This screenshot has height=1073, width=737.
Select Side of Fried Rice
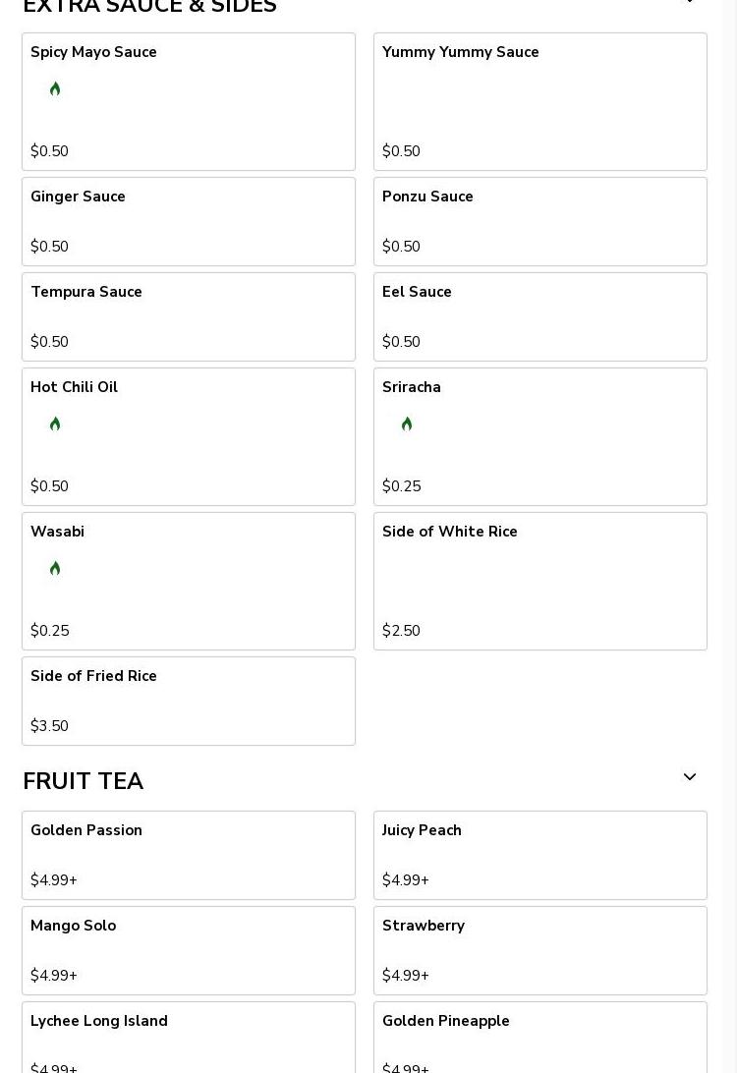(188, 701)
